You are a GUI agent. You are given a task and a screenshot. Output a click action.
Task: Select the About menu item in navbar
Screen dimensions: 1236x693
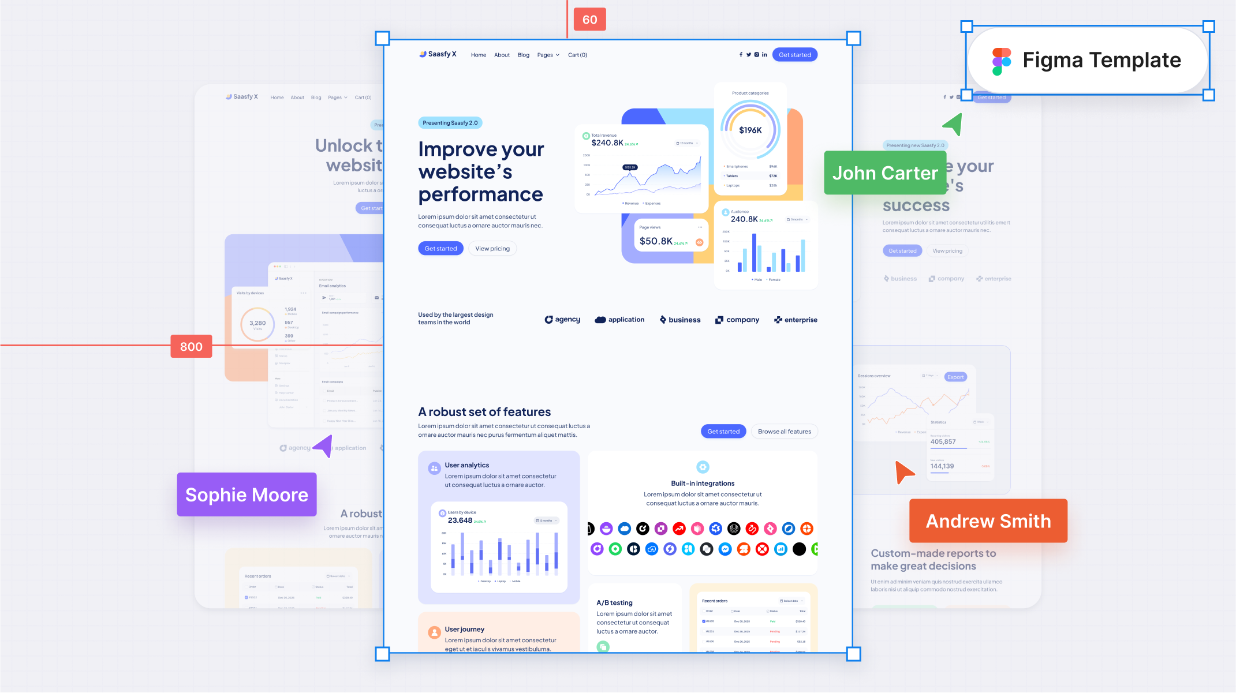pyautogui.click(x=502, y=54)
